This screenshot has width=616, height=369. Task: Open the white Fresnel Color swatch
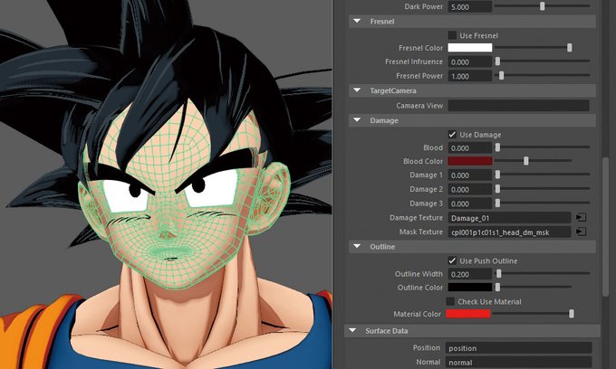(x=470, y=48)
